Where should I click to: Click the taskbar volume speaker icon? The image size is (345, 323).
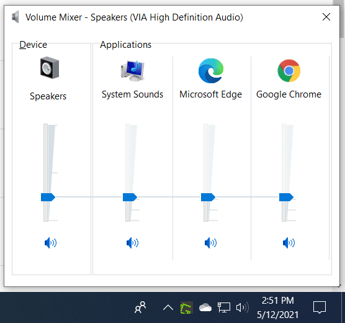tap(242, 307)
